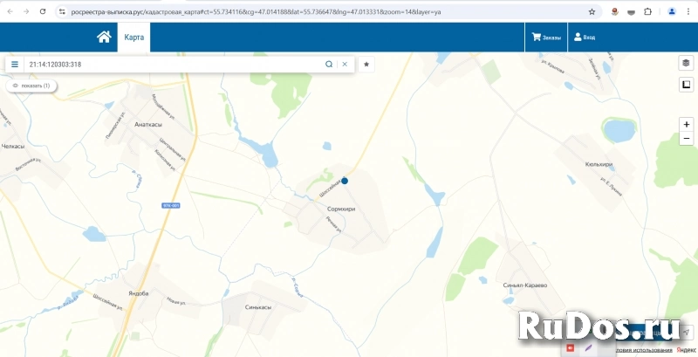Zoom in the map with plus

[687, 124]
